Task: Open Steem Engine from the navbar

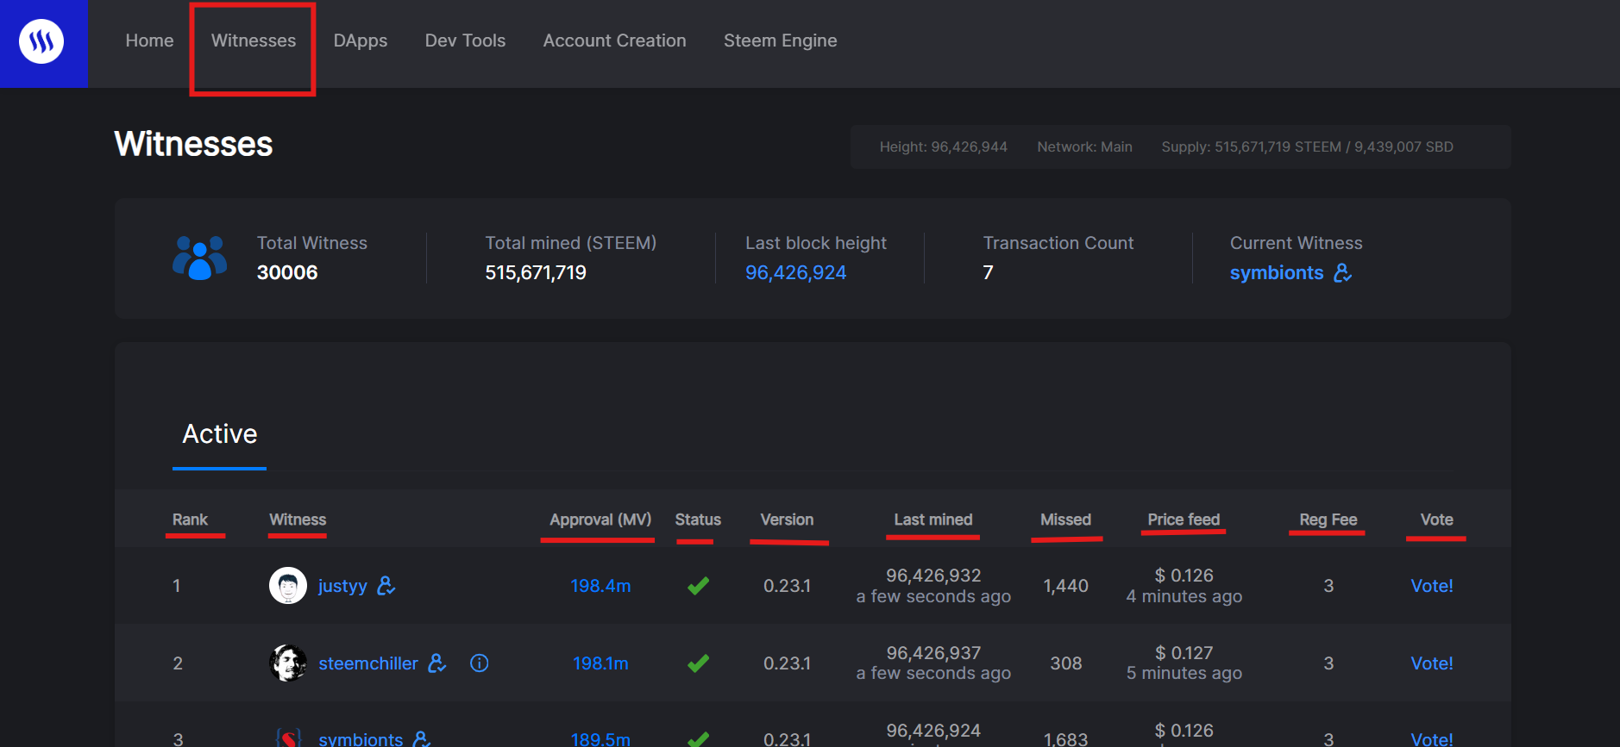Action: click(x=780, y=40)
